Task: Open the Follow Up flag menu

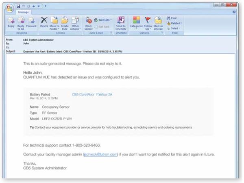Action: (148, 24)
